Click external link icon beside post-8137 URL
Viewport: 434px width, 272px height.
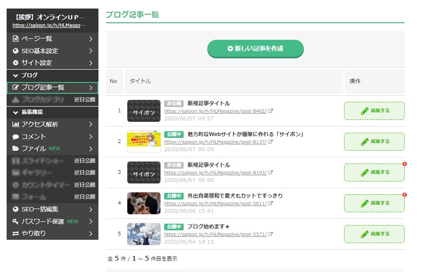coord(271,142)
